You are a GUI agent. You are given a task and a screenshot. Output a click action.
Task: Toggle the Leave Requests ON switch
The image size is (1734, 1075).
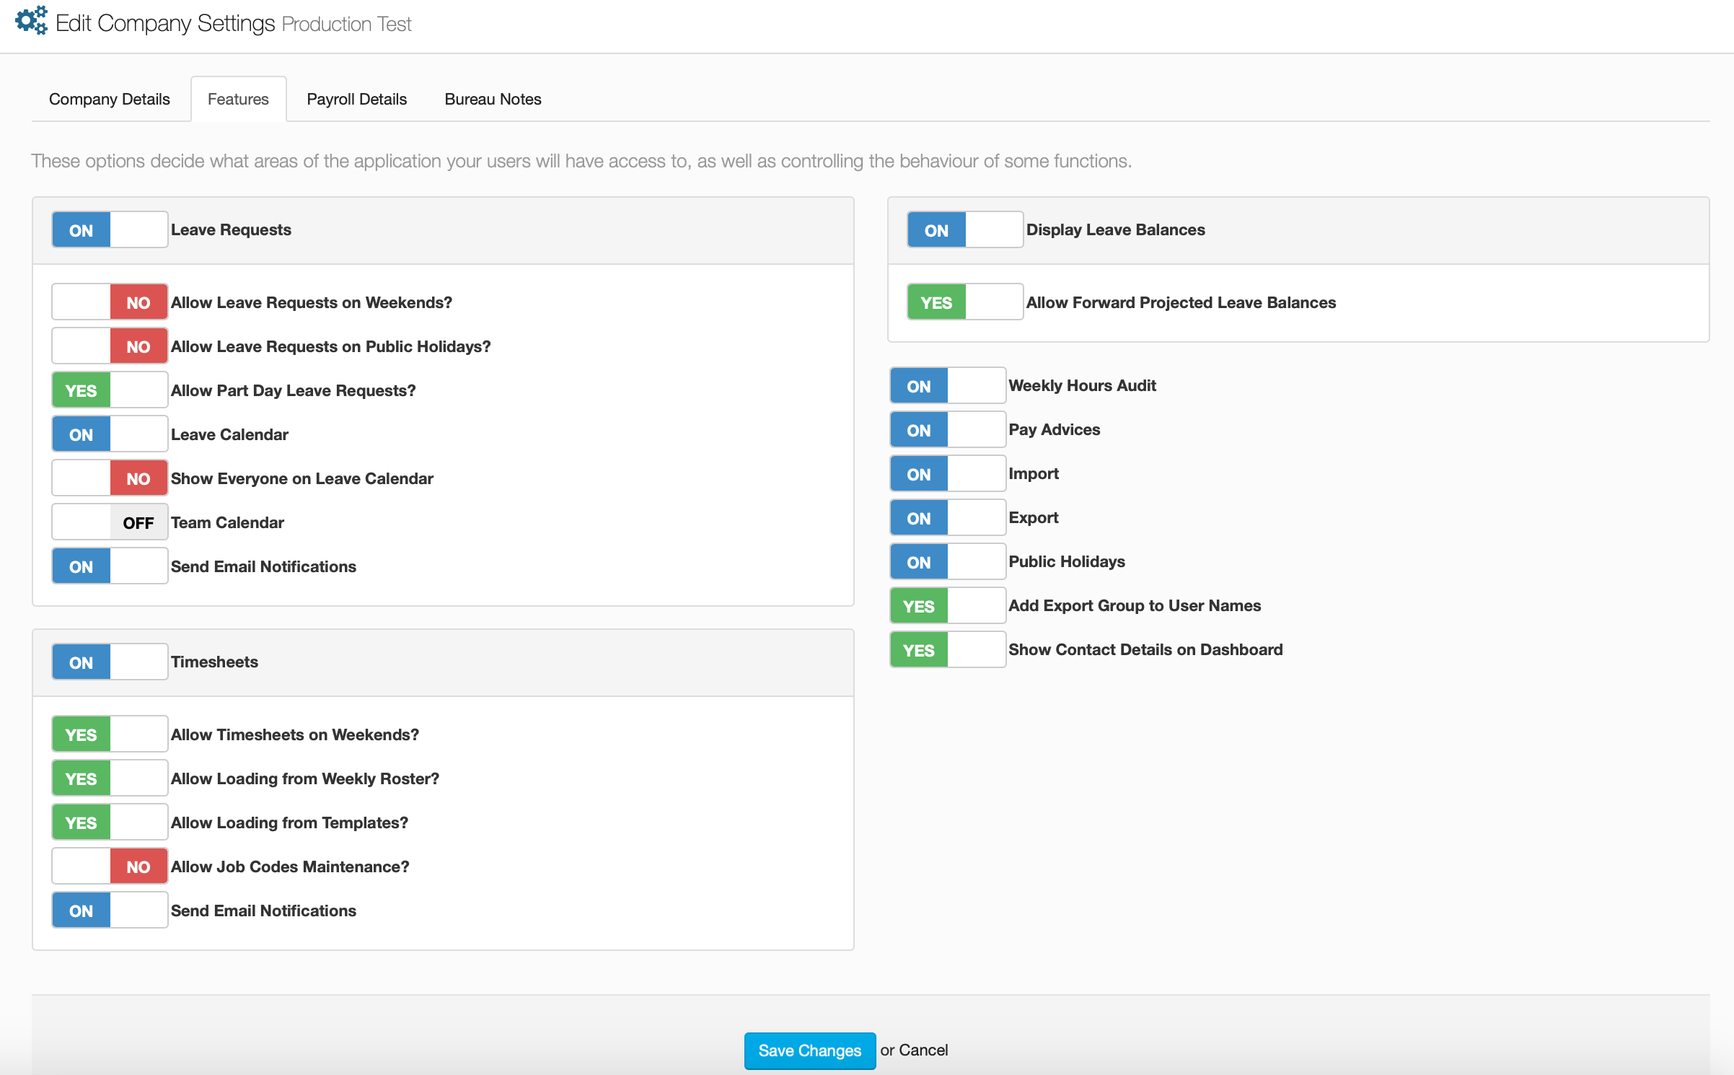coord(110,230)
